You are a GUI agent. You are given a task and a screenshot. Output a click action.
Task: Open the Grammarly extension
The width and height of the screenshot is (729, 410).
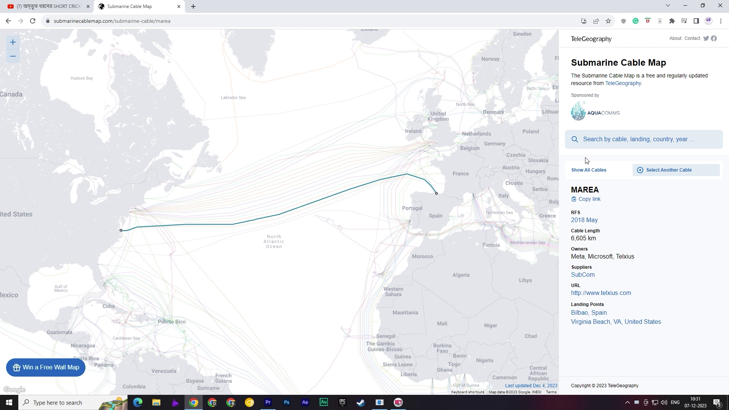tap(636, 21)
